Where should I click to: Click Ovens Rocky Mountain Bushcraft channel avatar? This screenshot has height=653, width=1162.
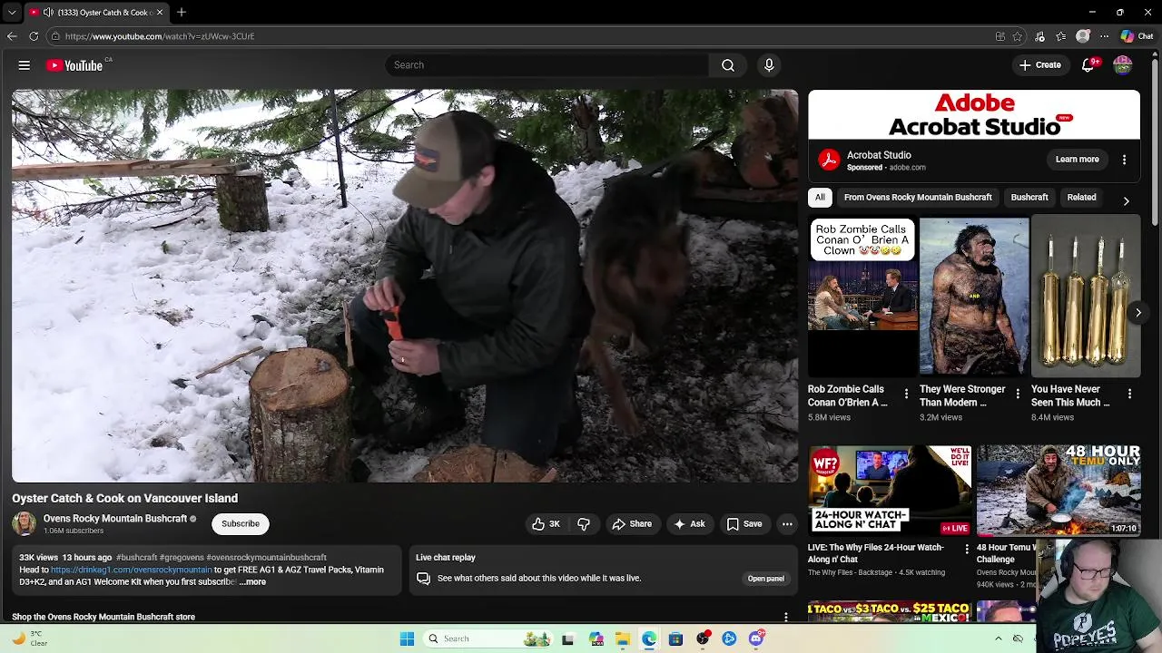(x=24, y=523)
